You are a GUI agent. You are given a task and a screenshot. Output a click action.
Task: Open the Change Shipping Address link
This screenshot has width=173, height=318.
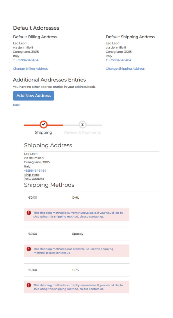click(125, 69)
